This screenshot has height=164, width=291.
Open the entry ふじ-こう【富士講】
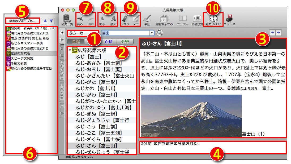102,127
